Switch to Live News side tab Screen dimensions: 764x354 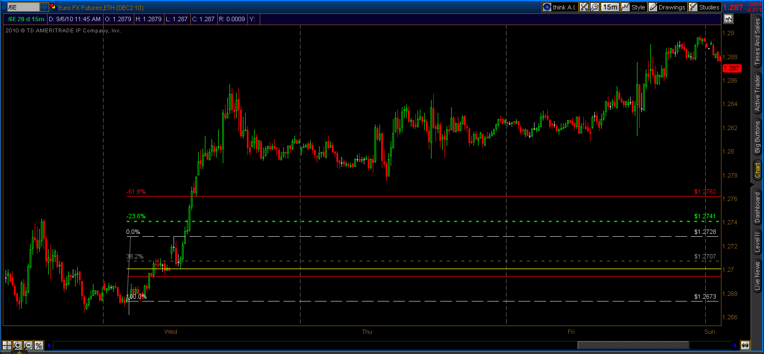click(757, 276)
